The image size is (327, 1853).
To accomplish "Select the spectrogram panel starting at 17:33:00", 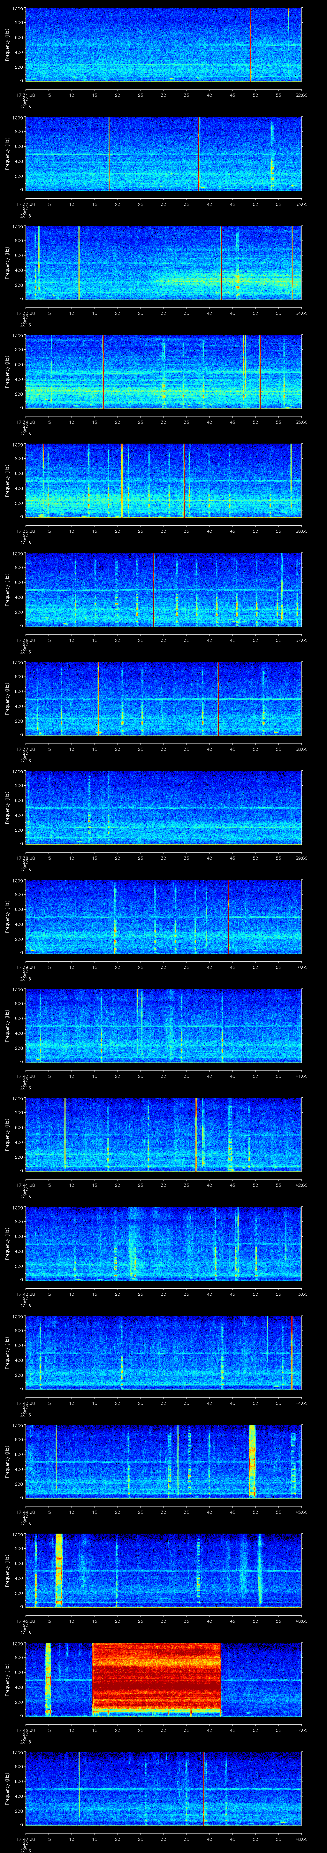I will tap(164, 263).
